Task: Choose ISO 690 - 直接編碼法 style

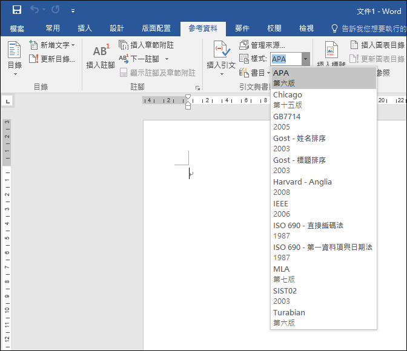Action: coord(323,231)
